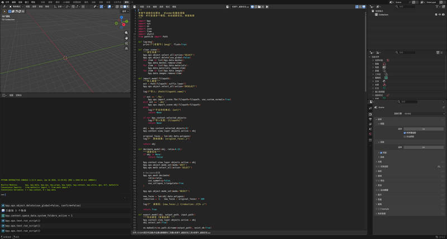The height and width of the screenshot is (239, 447).
Task: Click the zoom magnifier in 3D viewport
Action: (126, 33)
